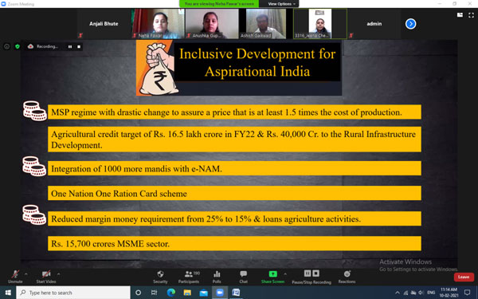
Task: Enter full screen mode icon
Action: (x=471, y=15)
